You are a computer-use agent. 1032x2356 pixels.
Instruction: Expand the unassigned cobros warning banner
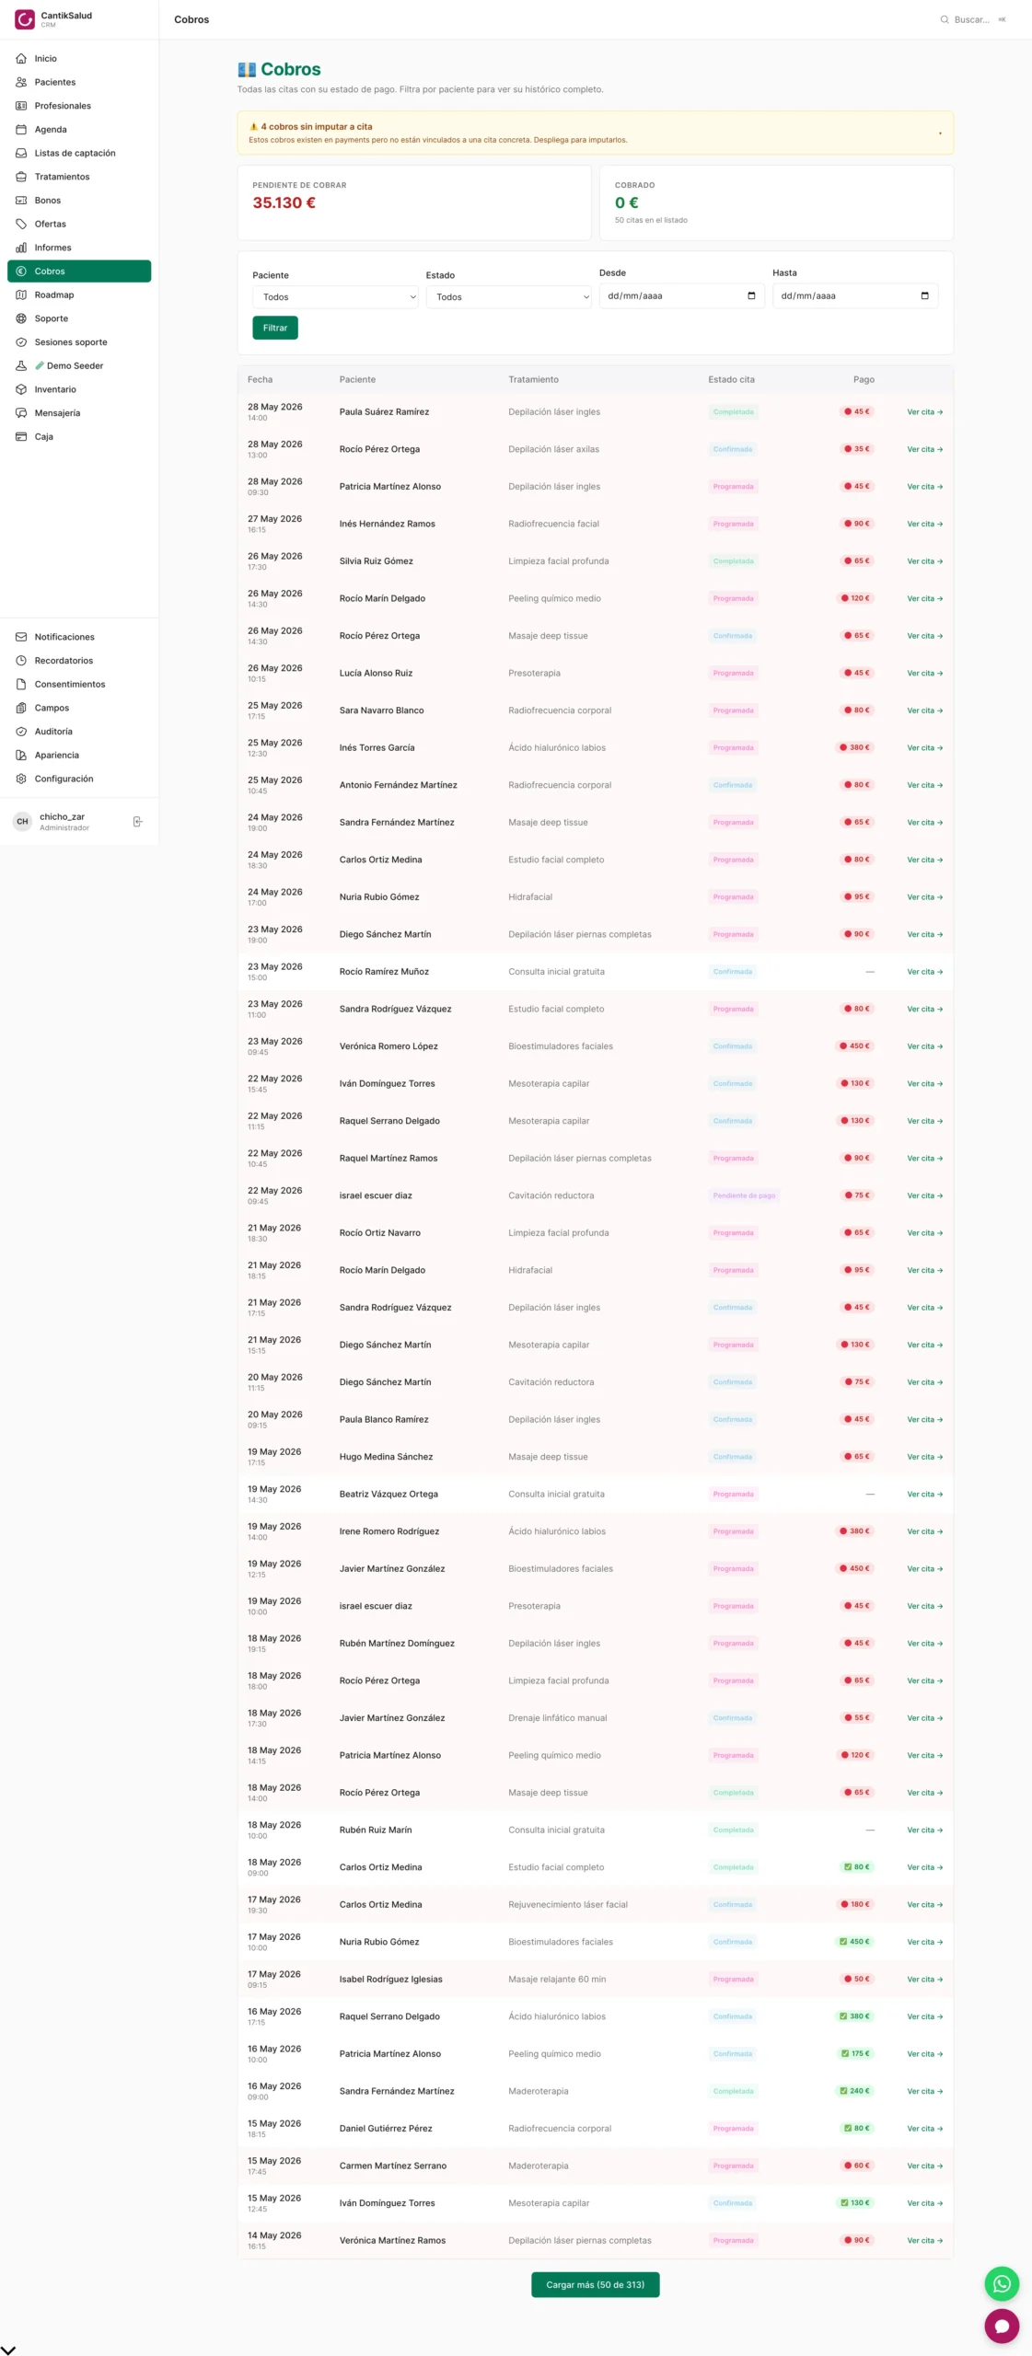595,133
